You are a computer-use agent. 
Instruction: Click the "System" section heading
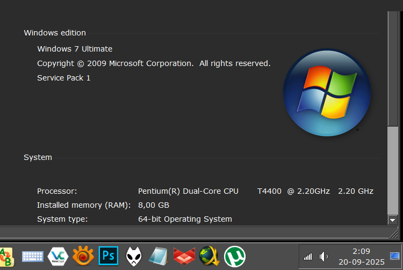(x=38, y=157)
